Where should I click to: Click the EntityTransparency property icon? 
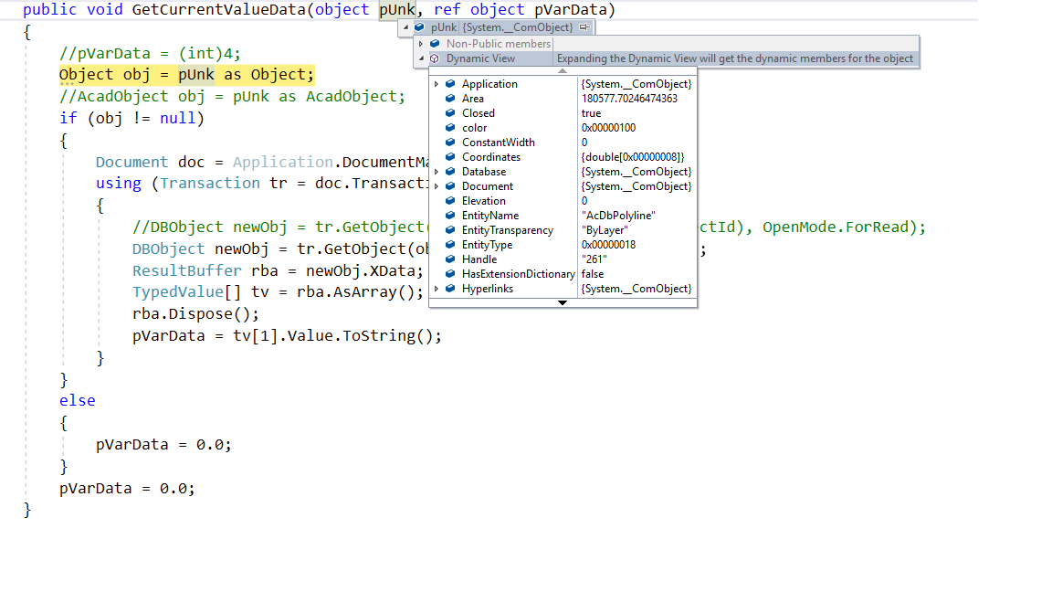click(450, 230)
